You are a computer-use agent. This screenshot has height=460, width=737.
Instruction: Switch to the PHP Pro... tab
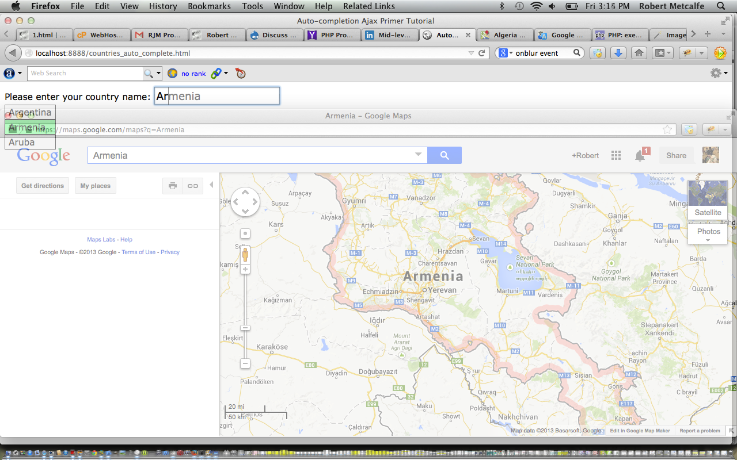pos(332,35)
